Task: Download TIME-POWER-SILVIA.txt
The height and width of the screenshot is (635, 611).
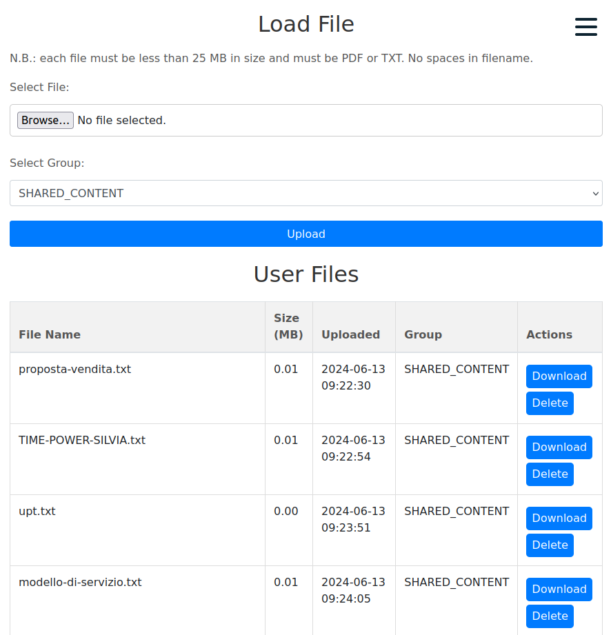Action: (x=559, y=447)
